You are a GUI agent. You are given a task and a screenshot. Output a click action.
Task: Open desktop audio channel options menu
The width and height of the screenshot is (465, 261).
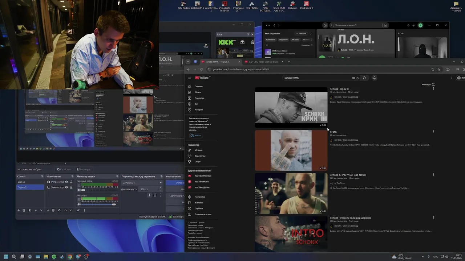pyautogui.click(x=79, y=186)
